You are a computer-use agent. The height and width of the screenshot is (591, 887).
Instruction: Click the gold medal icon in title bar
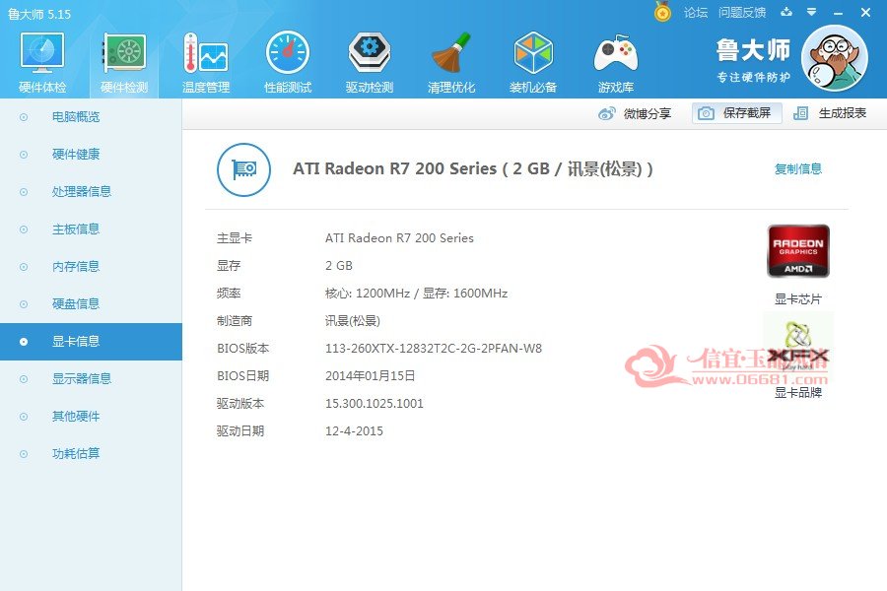pos(662,12)
